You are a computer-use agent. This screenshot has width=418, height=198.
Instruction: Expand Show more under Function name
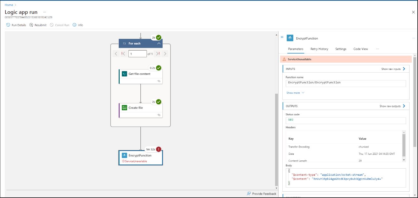(x=293, y=92)
